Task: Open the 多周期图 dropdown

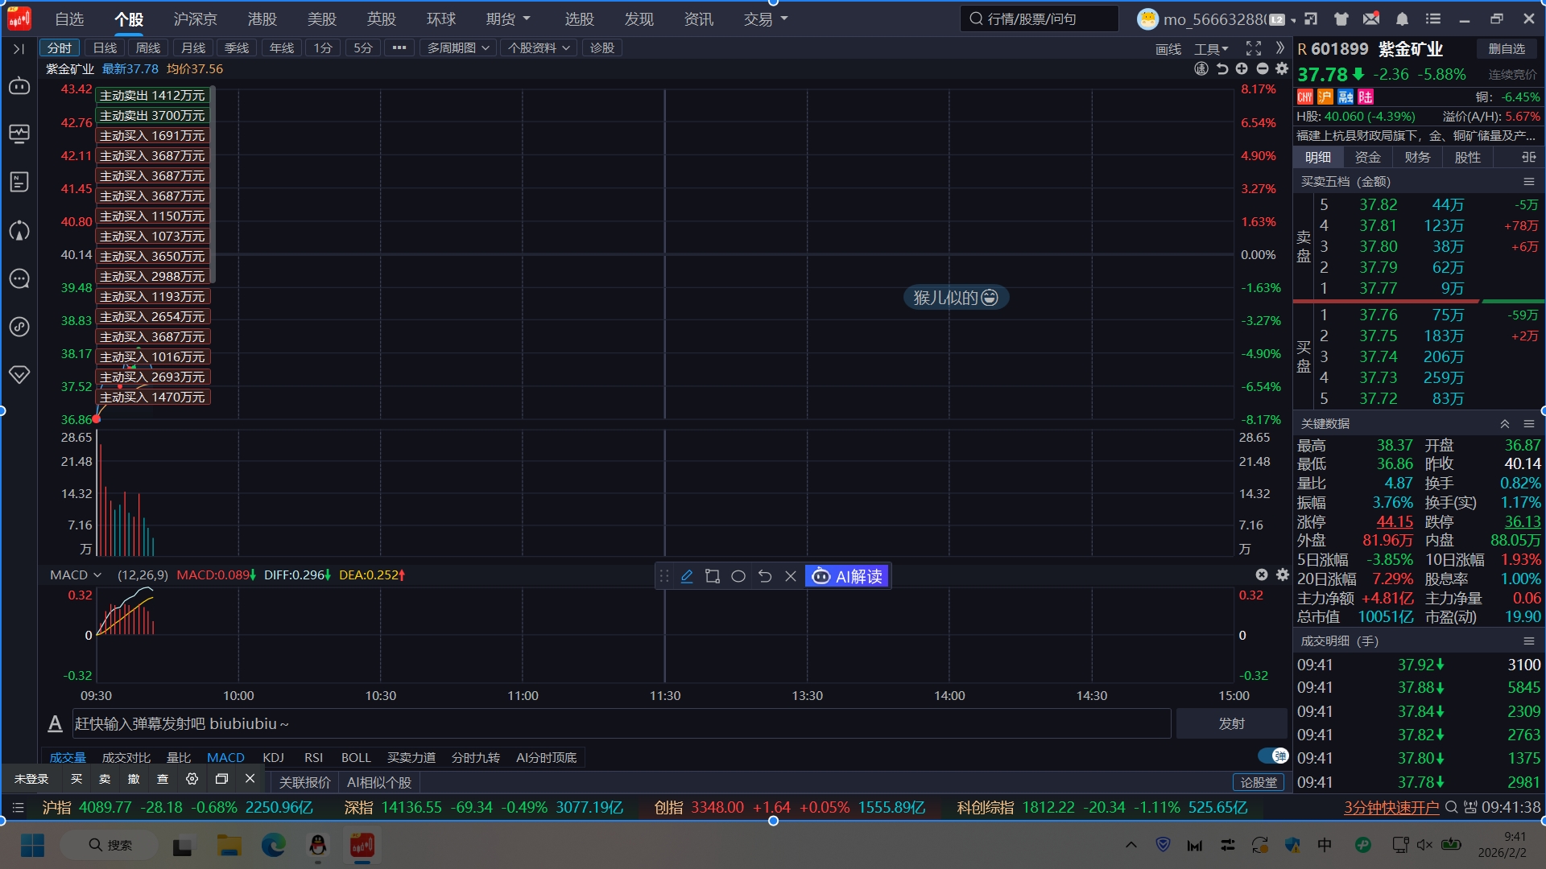Action: click(458, 48)
